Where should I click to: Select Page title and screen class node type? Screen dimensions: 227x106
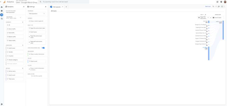click(37, 28)
